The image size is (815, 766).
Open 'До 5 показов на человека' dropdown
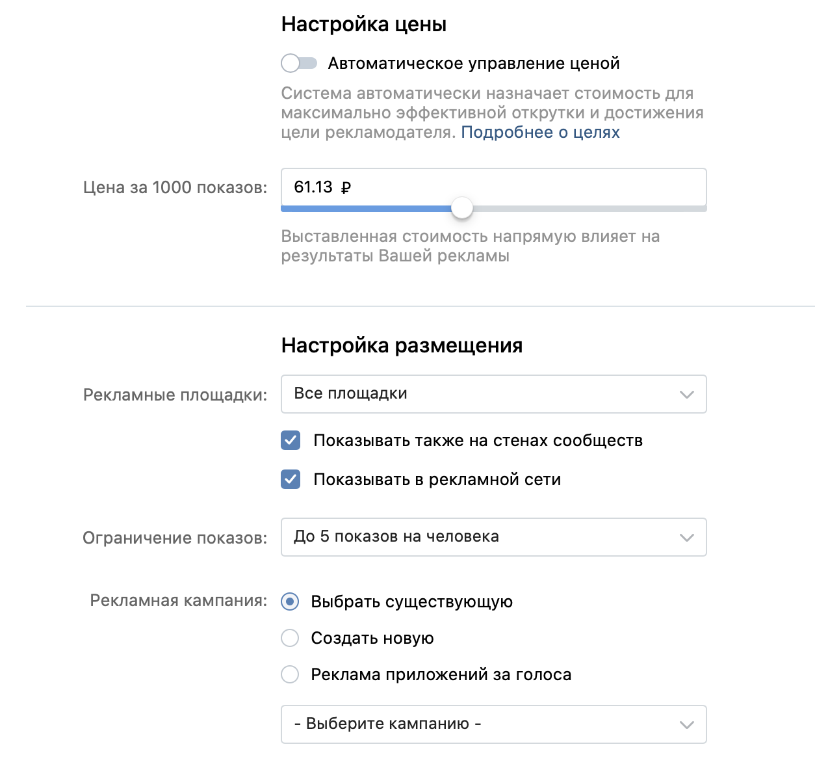493,537
